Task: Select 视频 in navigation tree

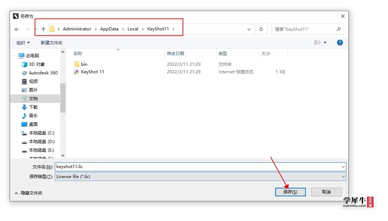Action: click(x=33, y=82)
